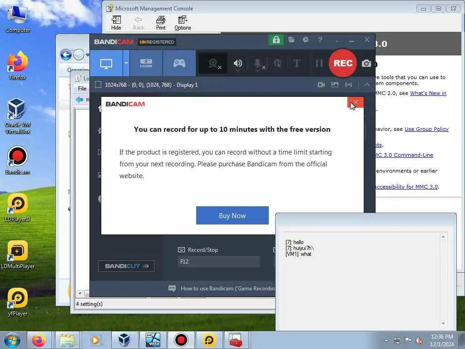The width and height of the screenshot is (465, 349).
Task: Select HDMI device recording mode
Action: point(146,63)
